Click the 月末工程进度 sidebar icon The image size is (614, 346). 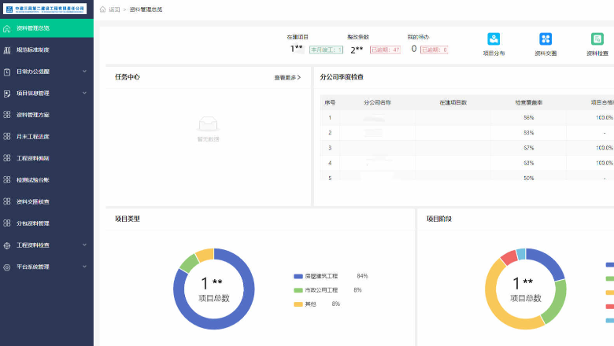(7, 136)
